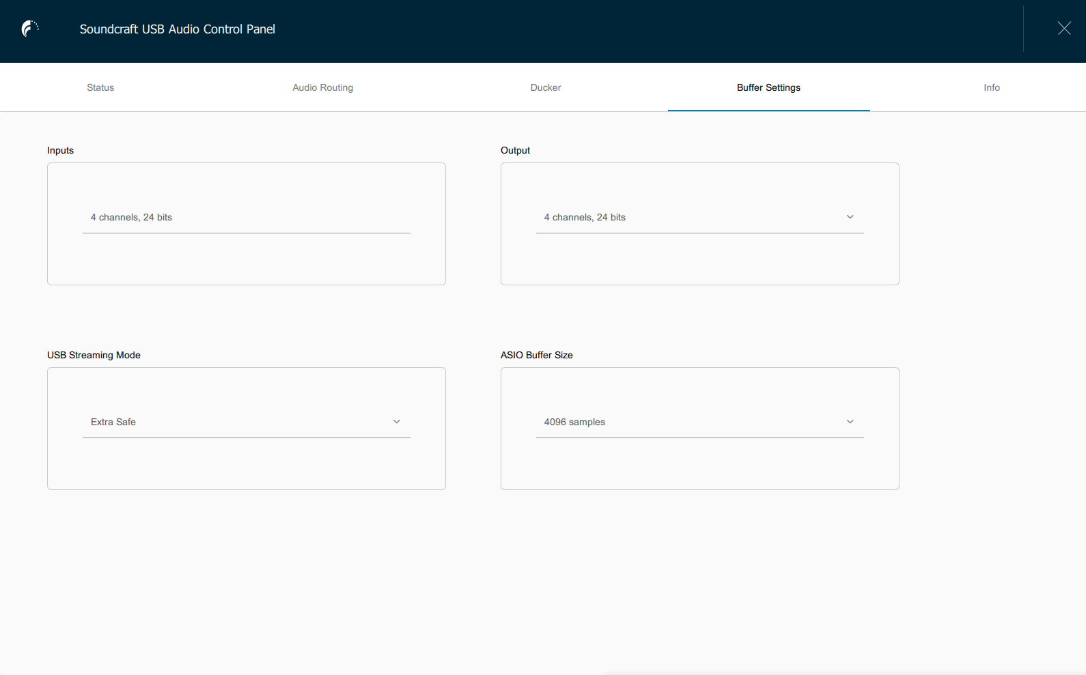Click the Soundcraft logo icon
Image resolution: width=1086 pixels, height=675 pixels.
30,29
